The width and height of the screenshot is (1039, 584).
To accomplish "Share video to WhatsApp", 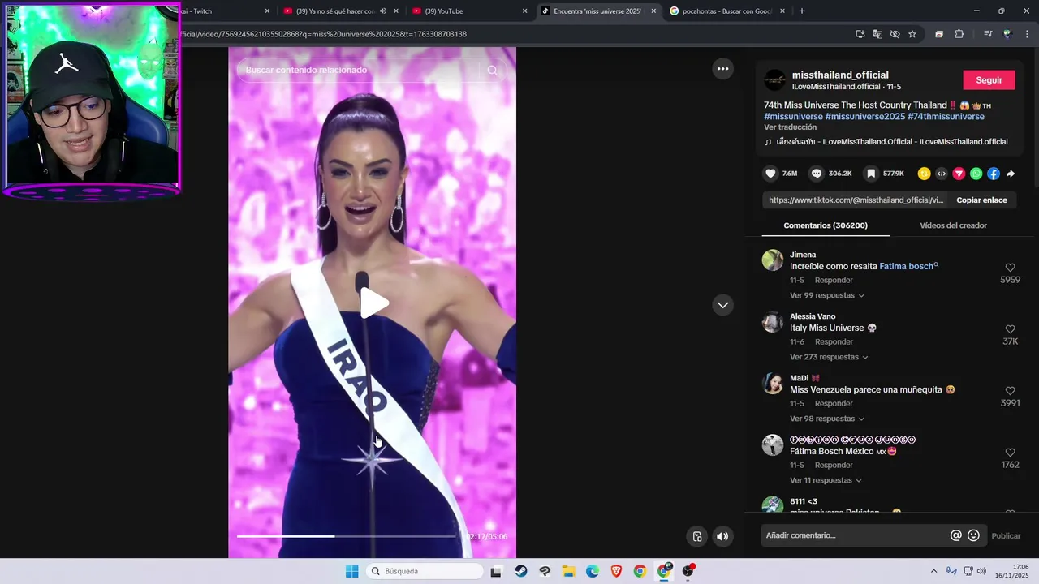I will pyautogui.click(x=976, y=174).
